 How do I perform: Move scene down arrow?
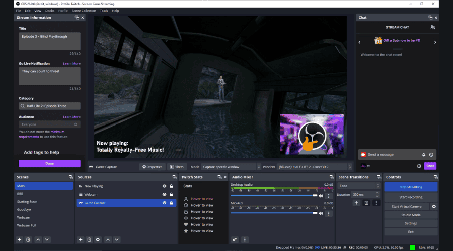(x=47, y=240)
